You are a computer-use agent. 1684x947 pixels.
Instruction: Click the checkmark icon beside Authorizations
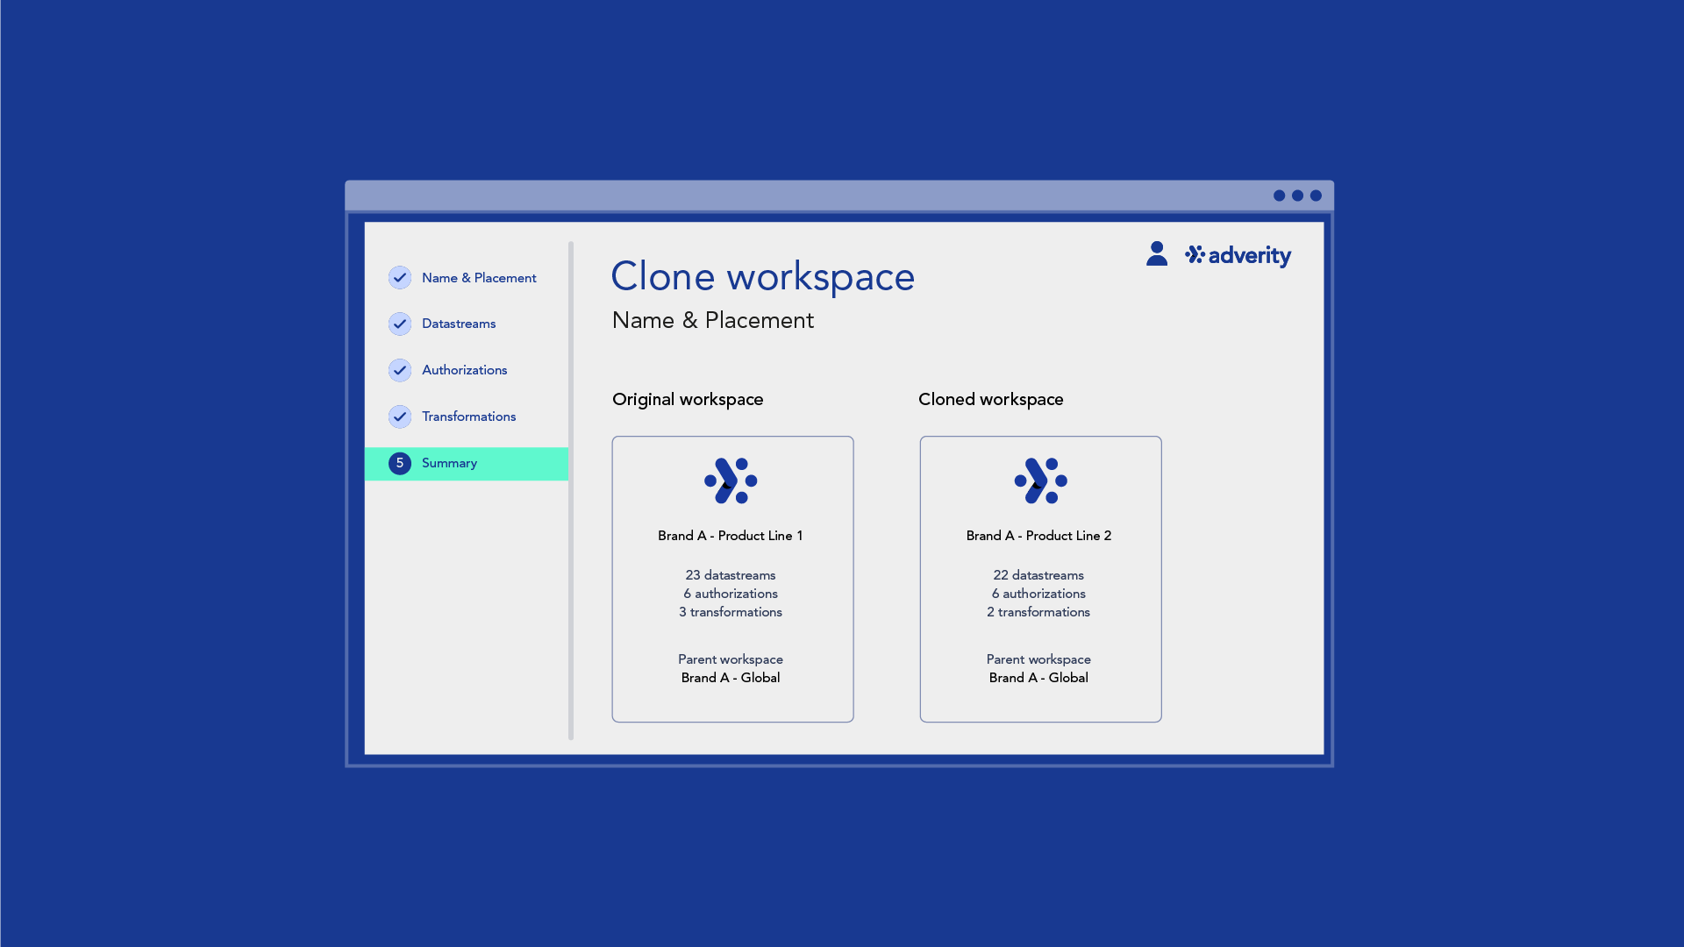click(x=400, y=370)
